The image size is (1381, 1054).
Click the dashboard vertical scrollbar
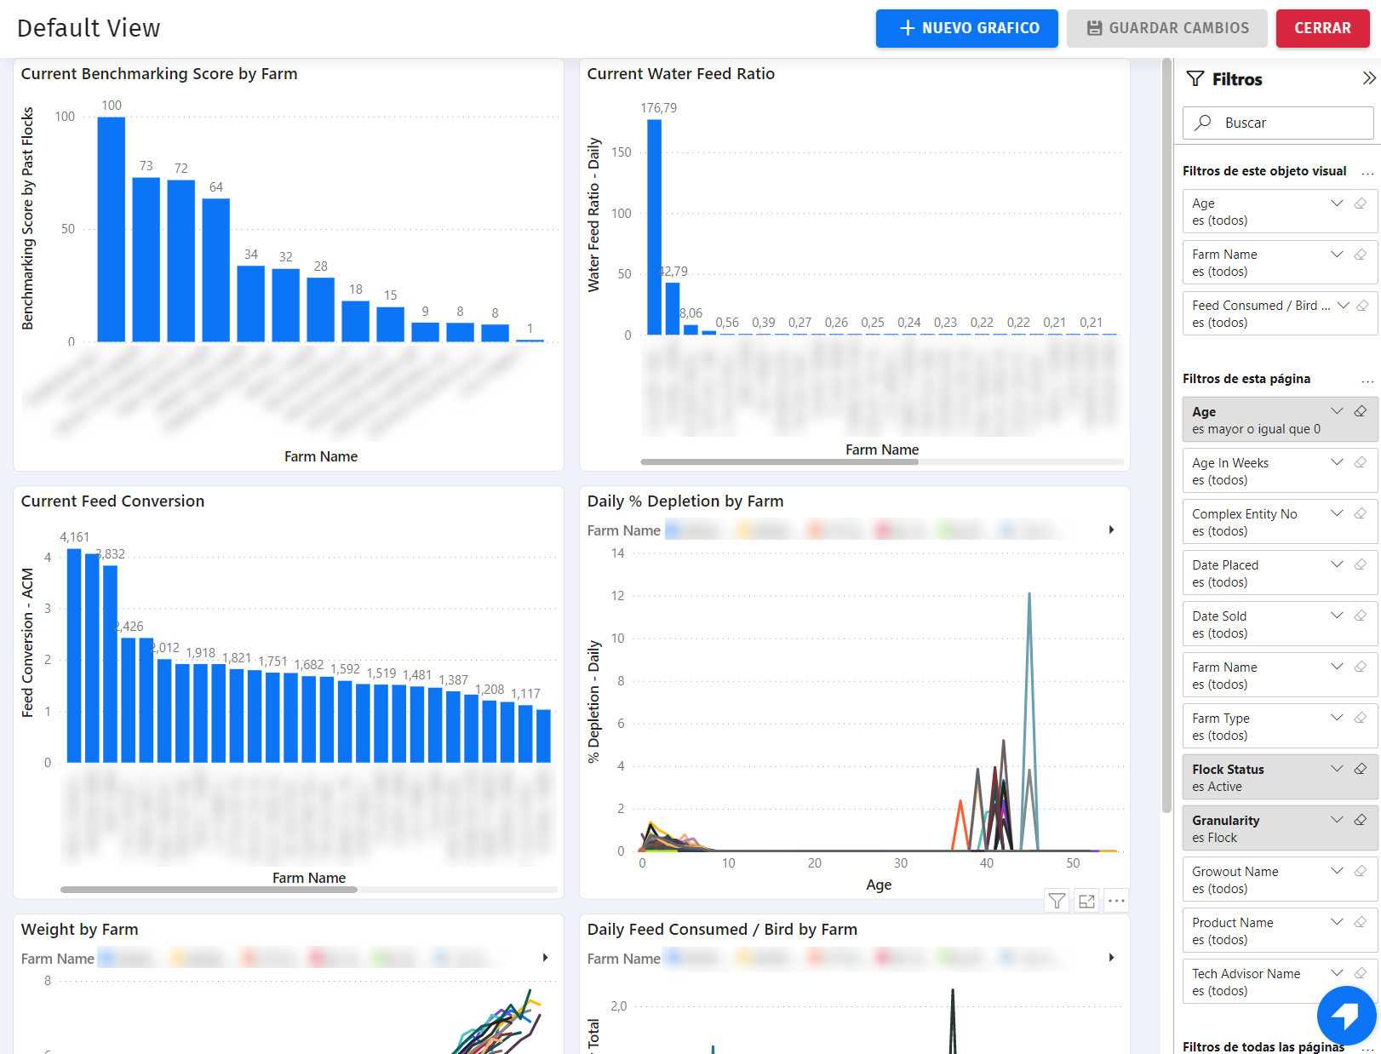pos(1166,435)
